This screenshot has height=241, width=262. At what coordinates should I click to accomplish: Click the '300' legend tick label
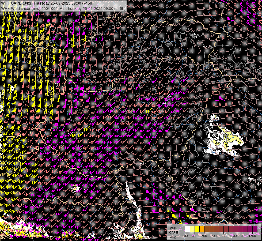(195, 236)
